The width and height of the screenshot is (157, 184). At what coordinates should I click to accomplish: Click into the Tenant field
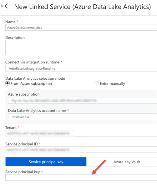click(x=81, y=133)
